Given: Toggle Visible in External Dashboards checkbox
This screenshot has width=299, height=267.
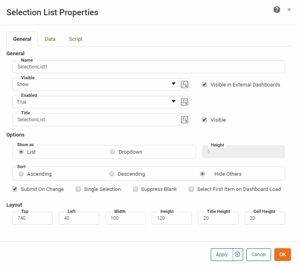Looking at the screenshot, I should (204, 85).
